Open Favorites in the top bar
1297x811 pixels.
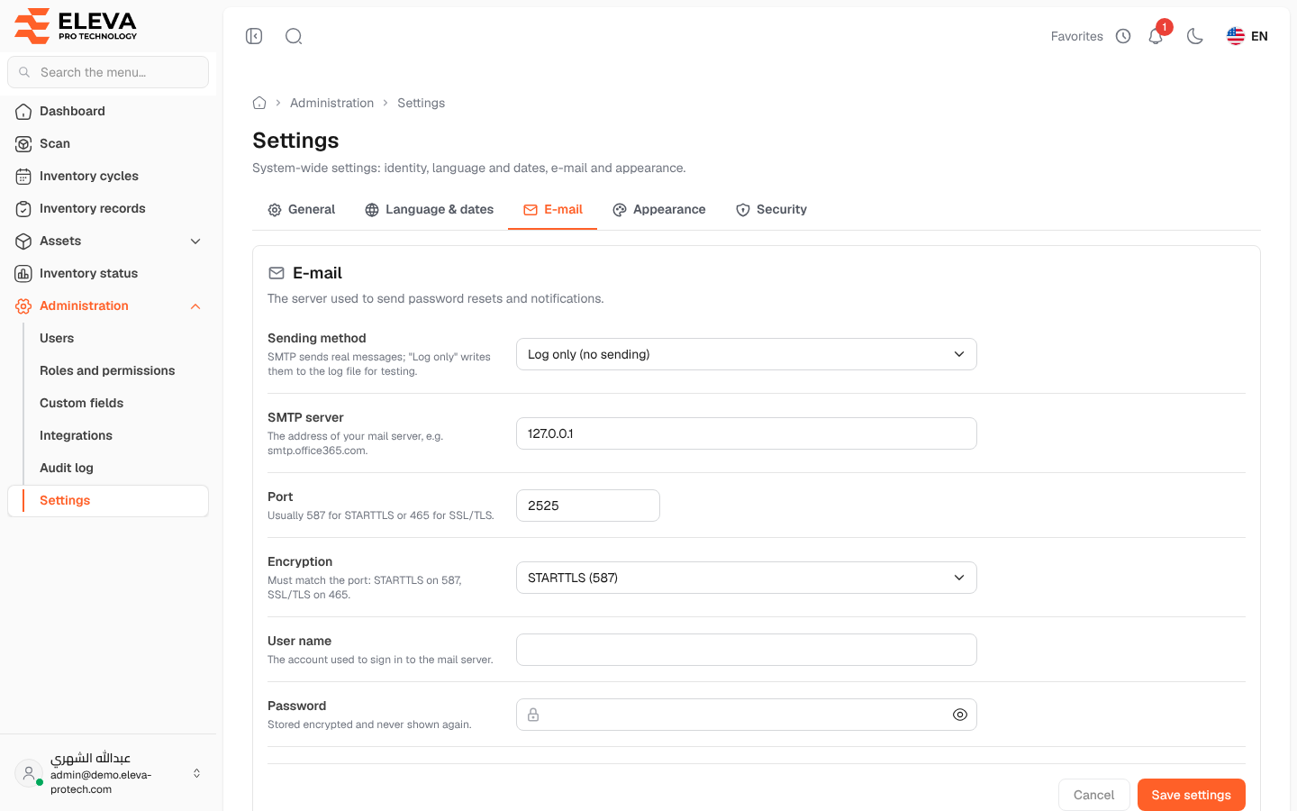click(x=1076, y=36)
